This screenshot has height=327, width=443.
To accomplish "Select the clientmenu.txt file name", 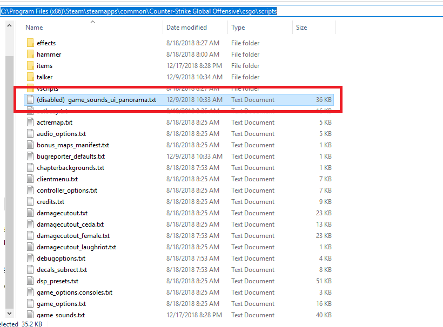I will (57, 179).
